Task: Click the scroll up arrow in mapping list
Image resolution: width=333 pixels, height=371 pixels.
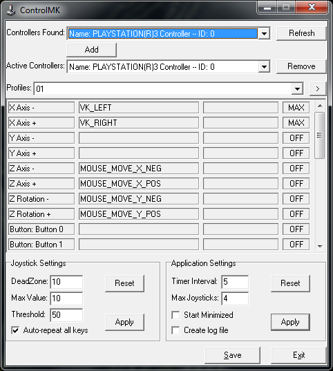Action: 320,106
